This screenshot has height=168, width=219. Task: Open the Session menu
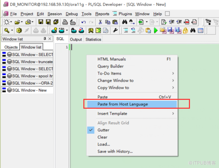55,14
